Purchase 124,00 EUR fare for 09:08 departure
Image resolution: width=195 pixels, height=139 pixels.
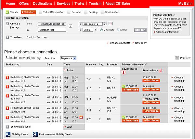[x=151, y=80]
